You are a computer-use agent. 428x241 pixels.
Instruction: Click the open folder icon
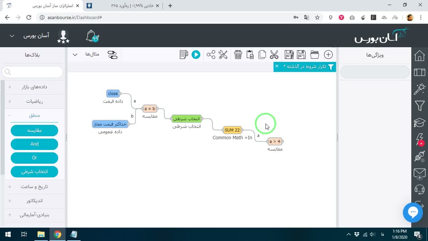(315, 55)
